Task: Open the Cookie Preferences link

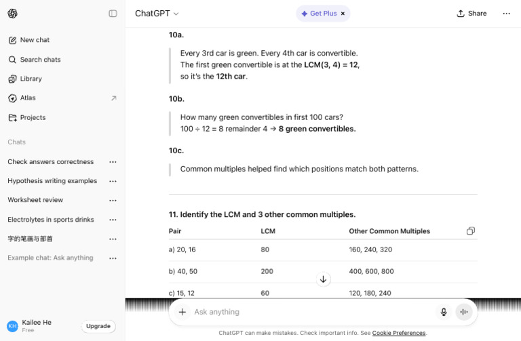Action: tap(399, 333)
